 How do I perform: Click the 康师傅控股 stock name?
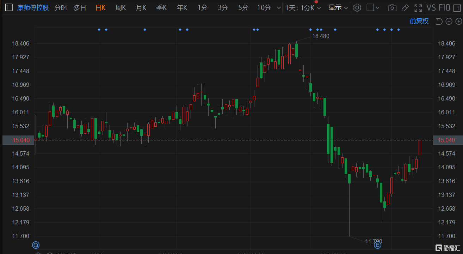tap(33, 8)
